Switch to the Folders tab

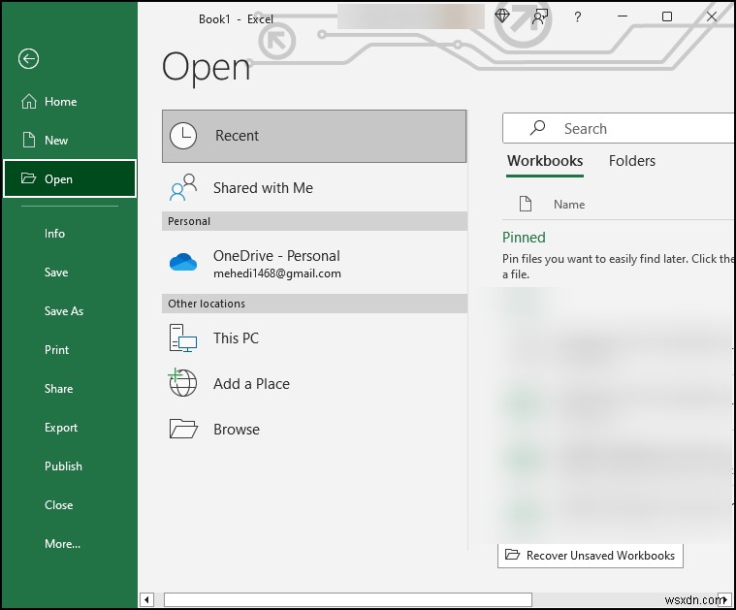tap(632, 161)
